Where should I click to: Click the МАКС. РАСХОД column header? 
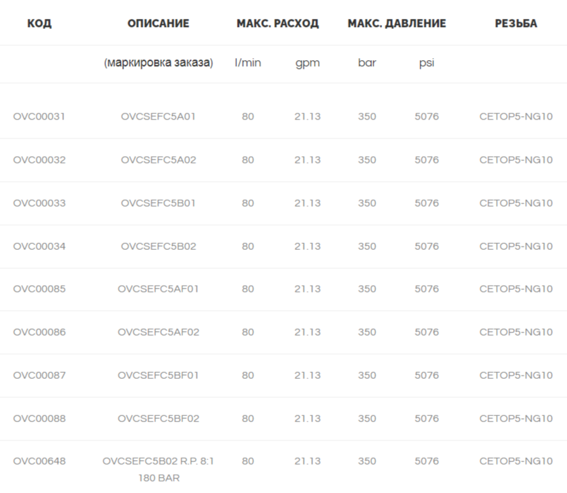(x=277, y=24)
